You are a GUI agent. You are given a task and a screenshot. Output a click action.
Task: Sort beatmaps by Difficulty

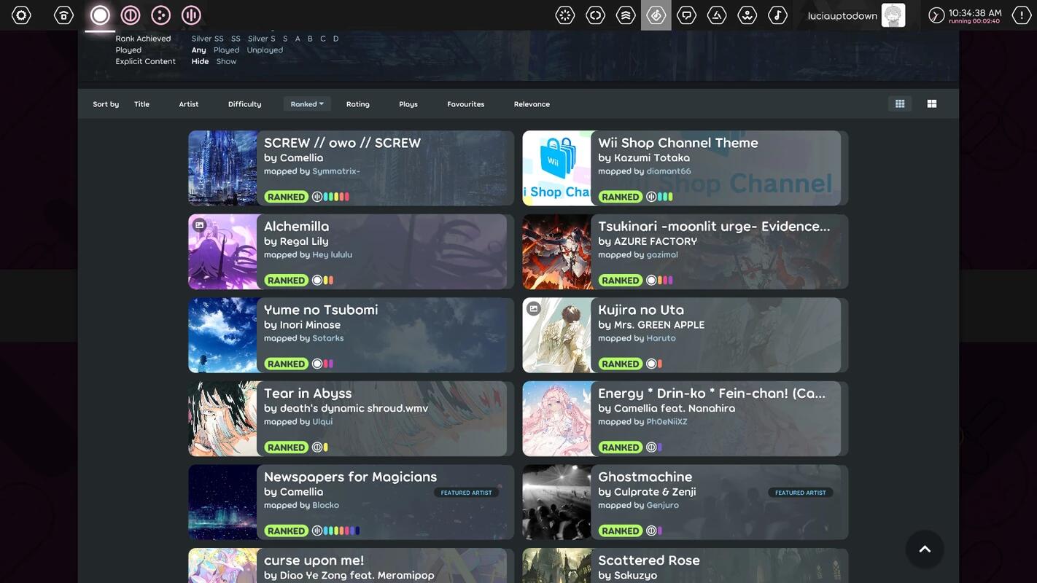pos(244,104)
